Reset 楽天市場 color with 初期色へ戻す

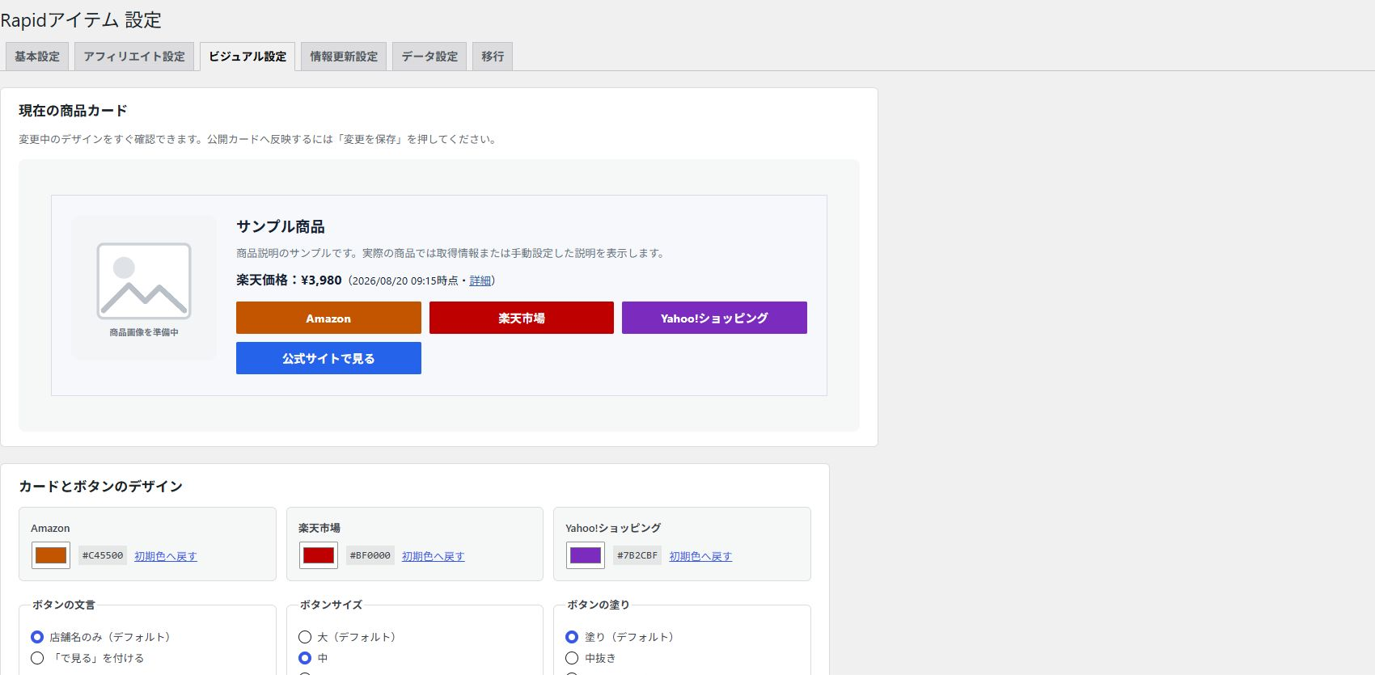(x=434, y=556)
